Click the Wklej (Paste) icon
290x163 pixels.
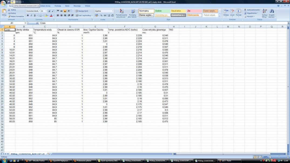4,12
